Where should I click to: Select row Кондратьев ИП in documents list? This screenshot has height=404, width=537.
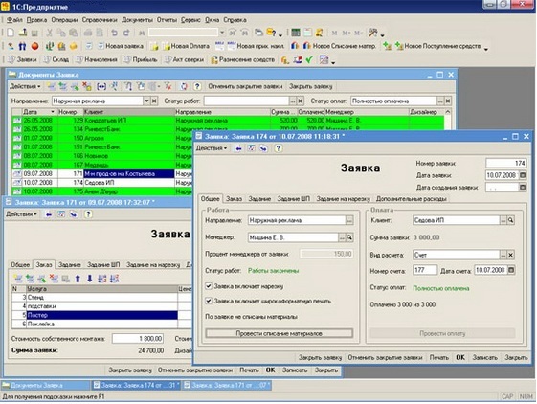tap(228, 121)
